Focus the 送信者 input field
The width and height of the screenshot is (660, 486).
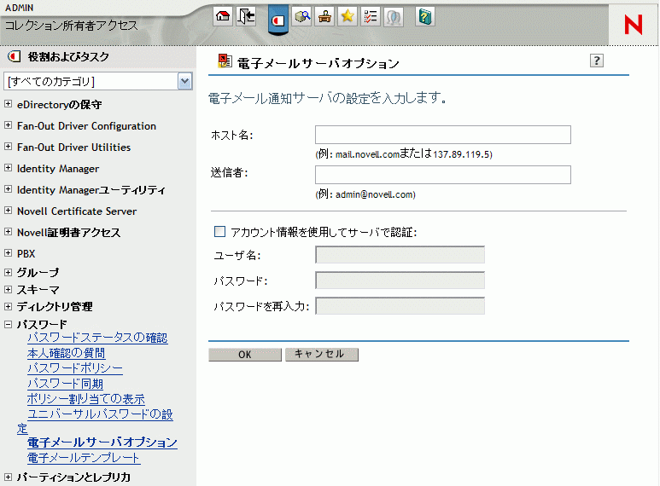(x=443, y=175)
